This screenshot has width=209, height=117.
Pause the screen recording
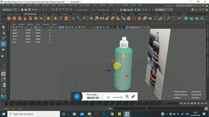pos(77,97)
